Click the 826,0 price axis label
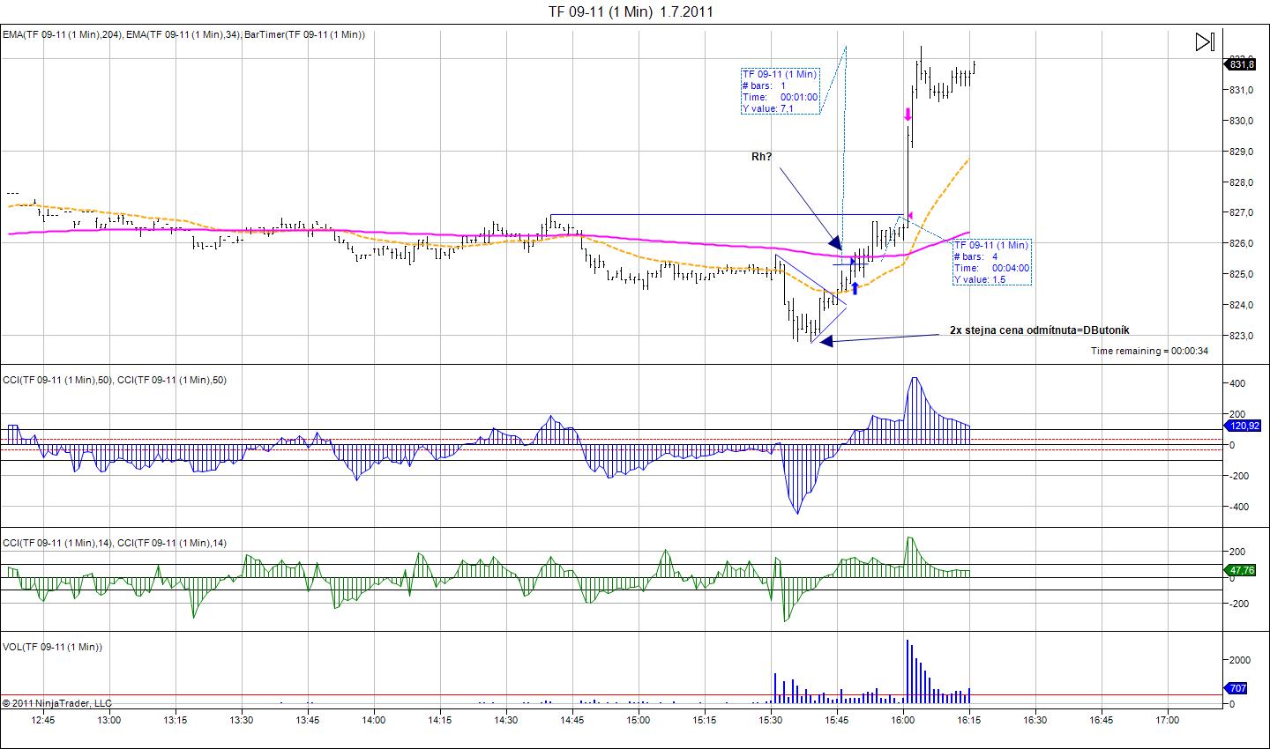 (1242, 243)
